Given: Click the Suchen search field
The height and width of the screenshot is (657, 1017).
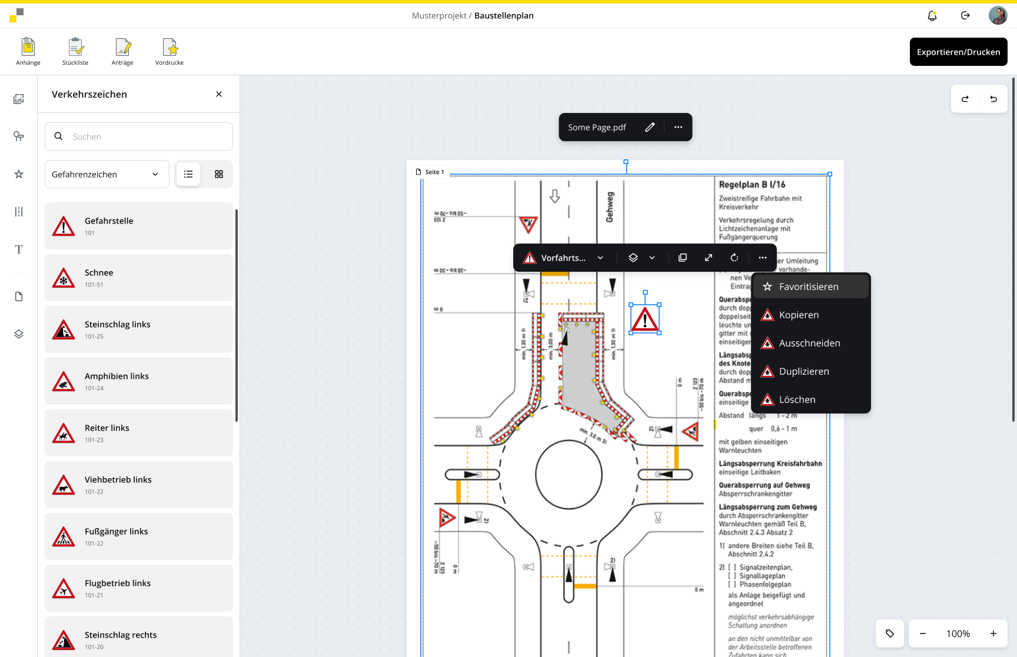Looking at the screenshot, I should 147,136.
